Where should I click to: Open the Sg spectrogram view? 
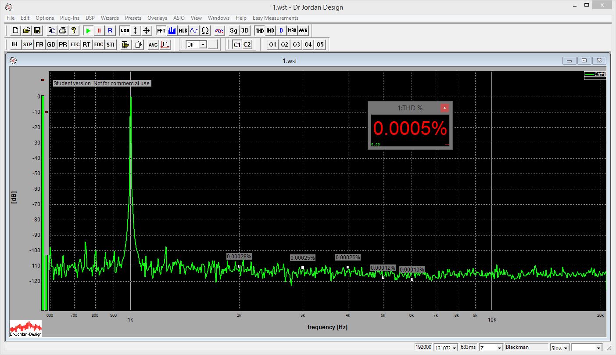234,30
